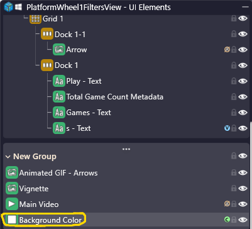Select the s - Text element row
This screenshot has height=229, width=252.
point(79,128)
